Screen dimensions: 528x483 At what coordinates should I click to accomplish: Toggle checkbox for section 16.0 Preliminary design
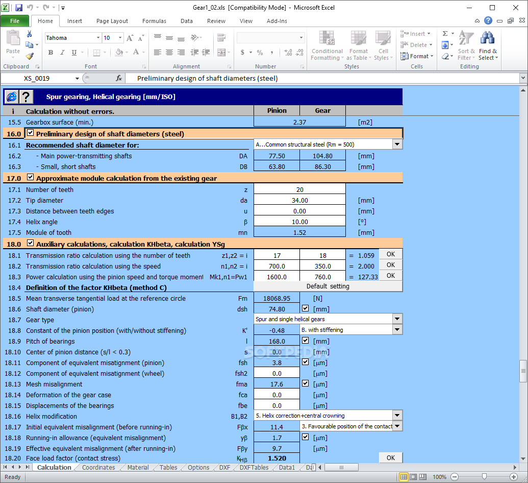[30, 133]
